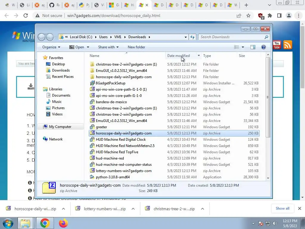Open Explorer help question mark icon

point(264,47)
